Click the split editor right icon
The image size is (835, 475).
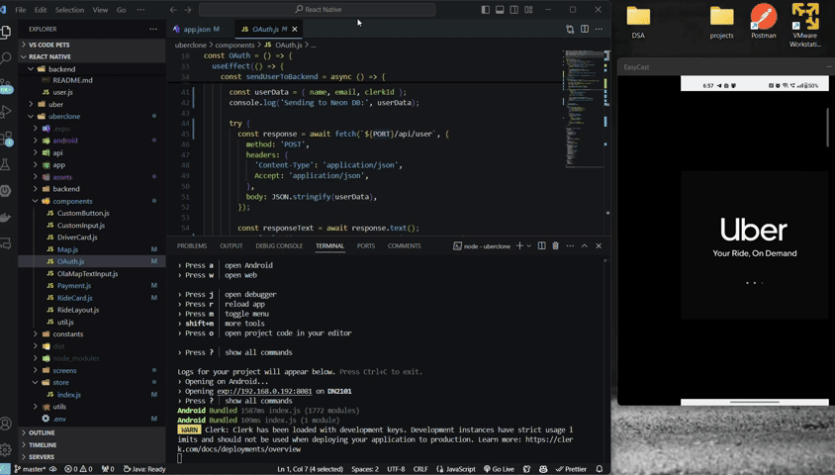coord(585,30)
